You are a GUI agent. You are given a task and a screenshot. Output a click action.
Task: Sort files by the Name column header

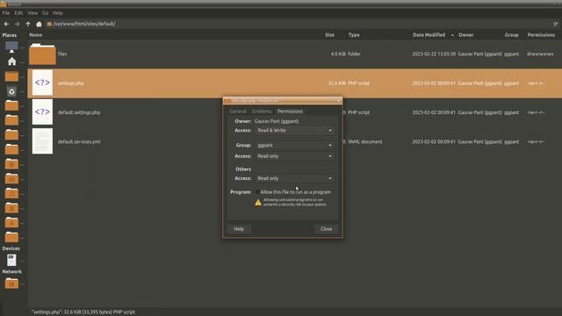click(x=36, y=35)
